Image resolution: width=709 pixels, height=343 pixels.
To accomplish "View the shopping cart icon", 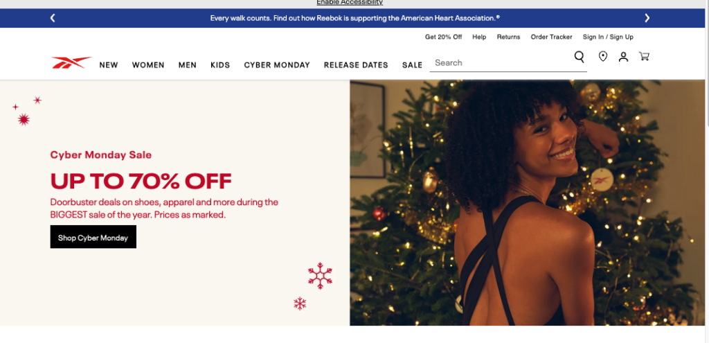I will click(644, 56).
